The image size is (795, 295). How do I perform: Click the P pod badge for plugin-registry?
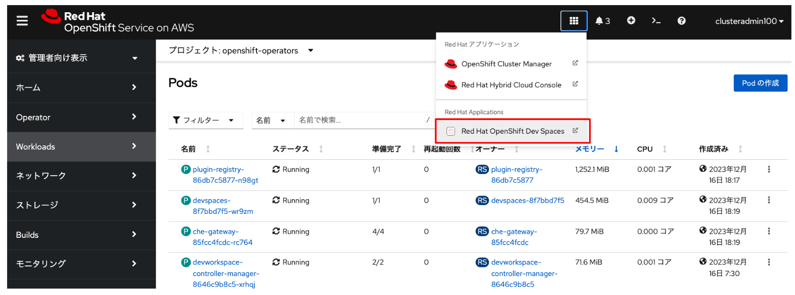click(x=185, y=169)
